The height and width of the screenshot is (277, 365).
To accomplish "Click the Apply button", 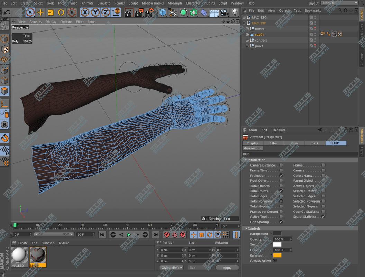I will pyautogui.click(x=227, y=268).
